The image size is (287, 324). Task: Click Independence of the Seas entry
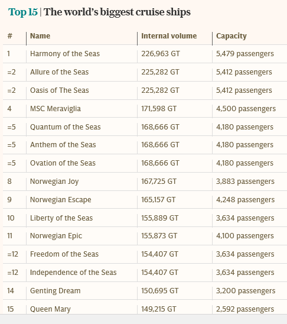pos(73,273)
